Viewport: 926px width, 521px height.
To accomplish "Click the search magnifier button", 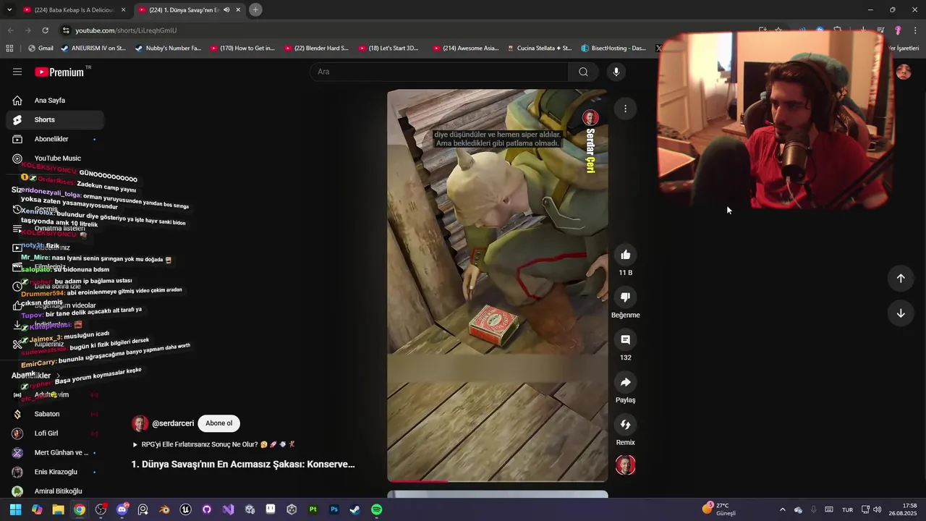I will [x=583, y=72].
